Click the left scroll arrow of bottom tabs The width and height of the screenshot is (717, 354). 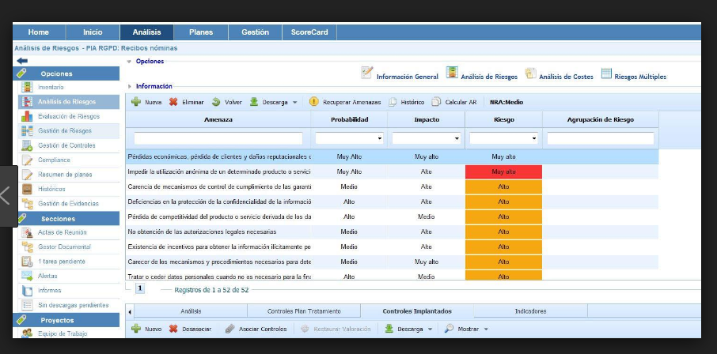tap(130, 312)
